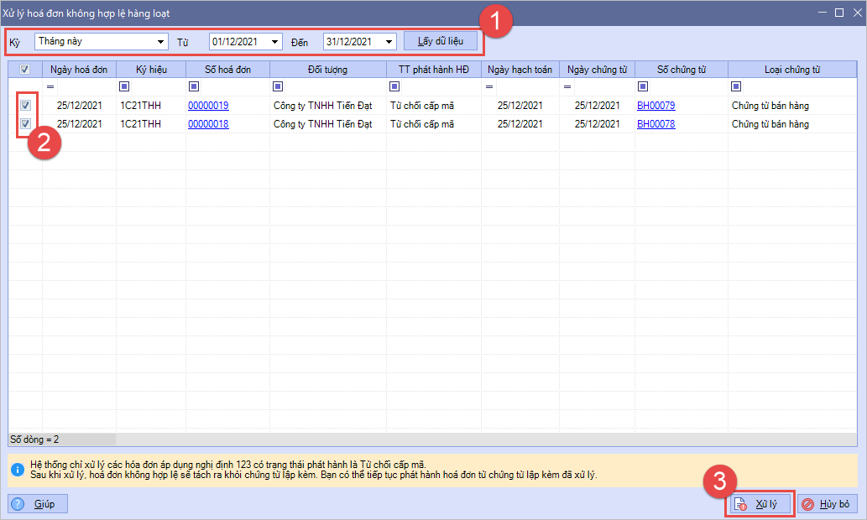867x520 pixels.
Task: Click Lấy dữ liệu to load data
Action: click(441, 41)
